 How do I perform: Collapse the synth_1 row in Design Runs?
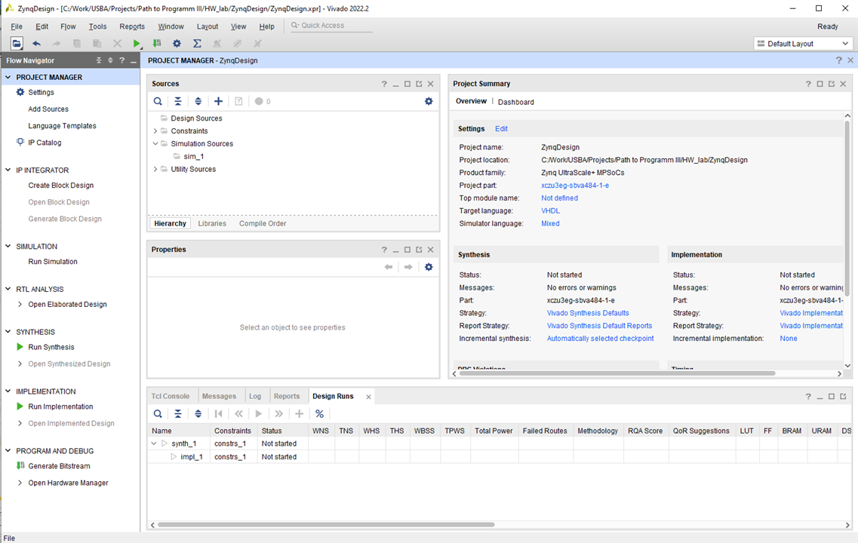(x=155, y=443)
